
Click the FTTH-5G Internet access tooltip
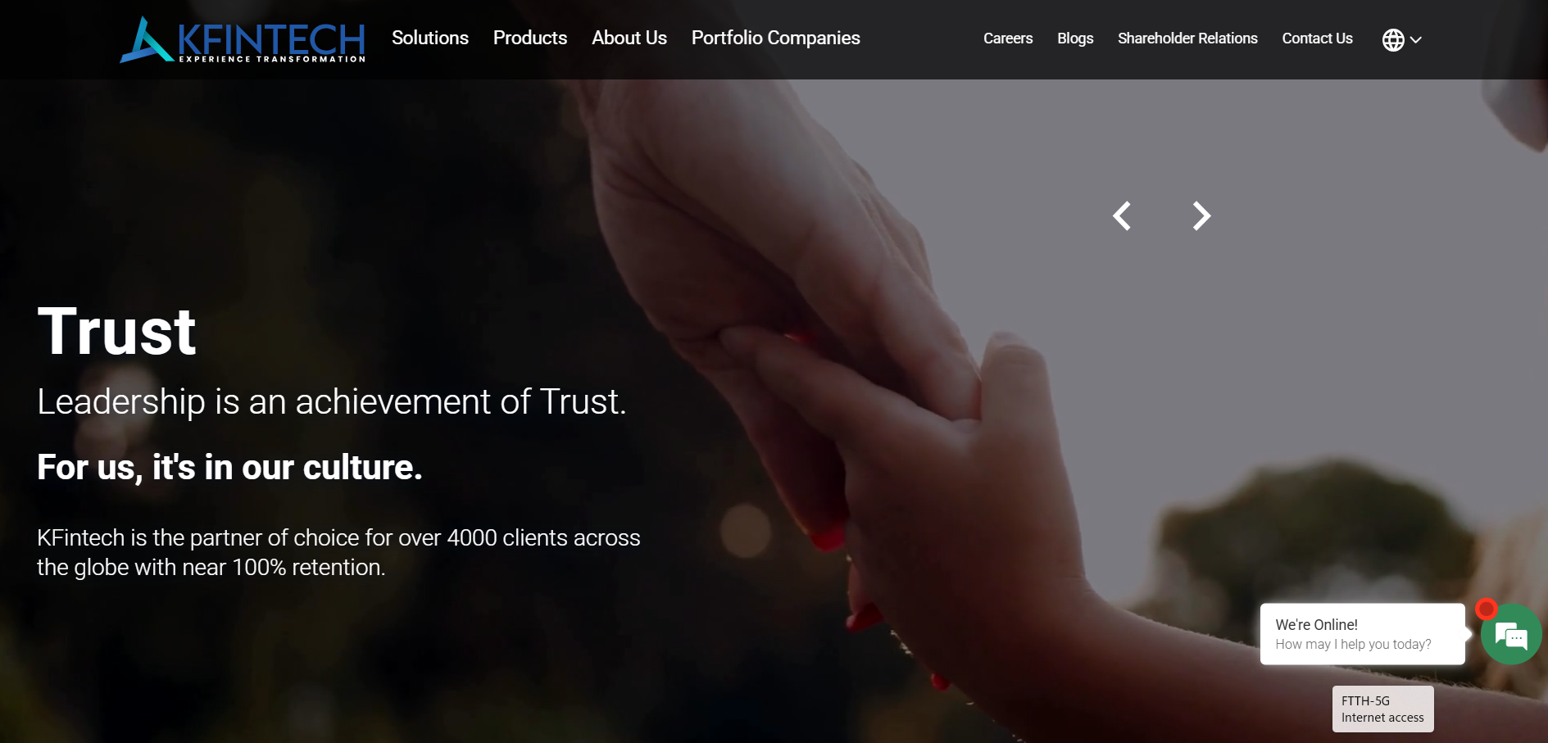tap(1383, 709)
